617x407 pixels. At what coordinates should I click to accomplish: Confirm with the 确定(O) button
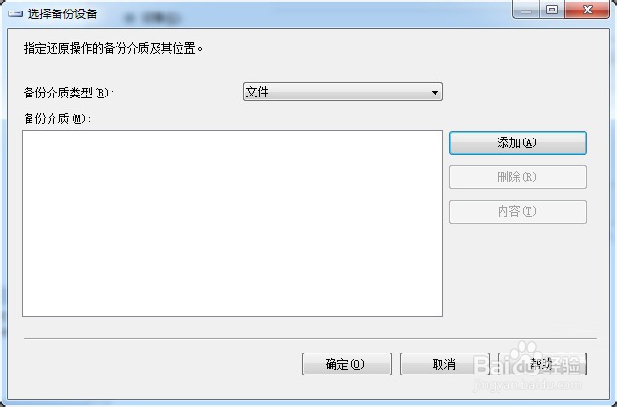347,364
